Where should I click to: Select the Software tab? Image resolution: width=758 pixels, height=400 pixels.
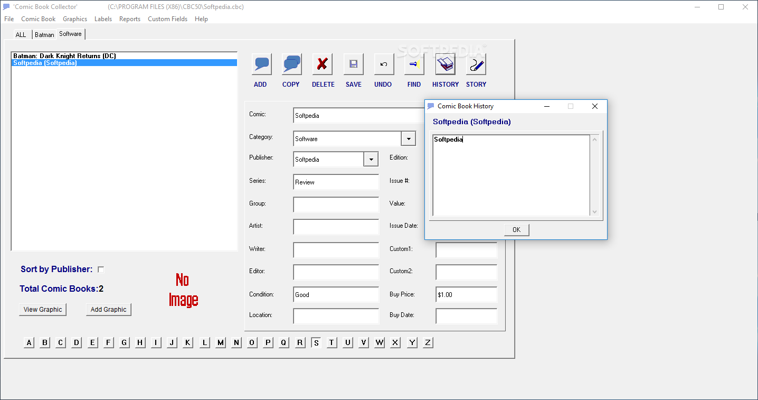[71, 34]
